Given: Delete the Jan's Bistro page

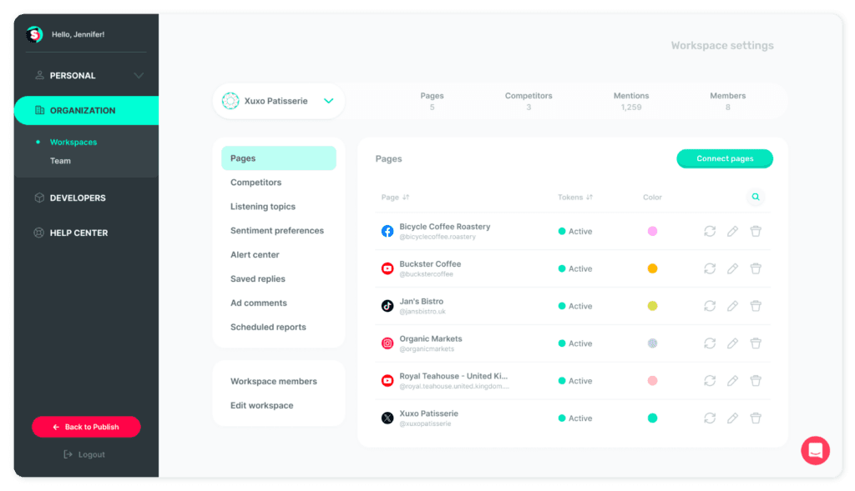Looking at the screenshot, I should [x=755, y=306].
